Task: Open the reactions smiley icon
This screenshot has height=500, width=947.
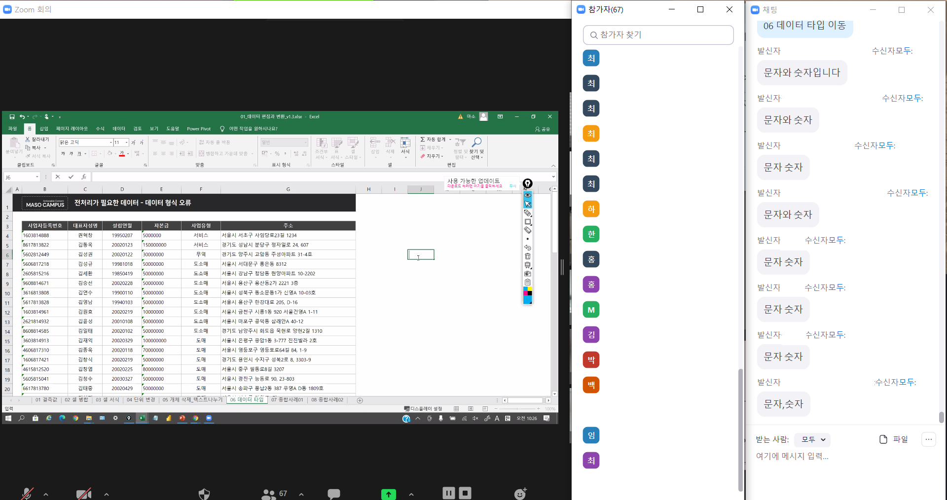Action: pos(520,494)
